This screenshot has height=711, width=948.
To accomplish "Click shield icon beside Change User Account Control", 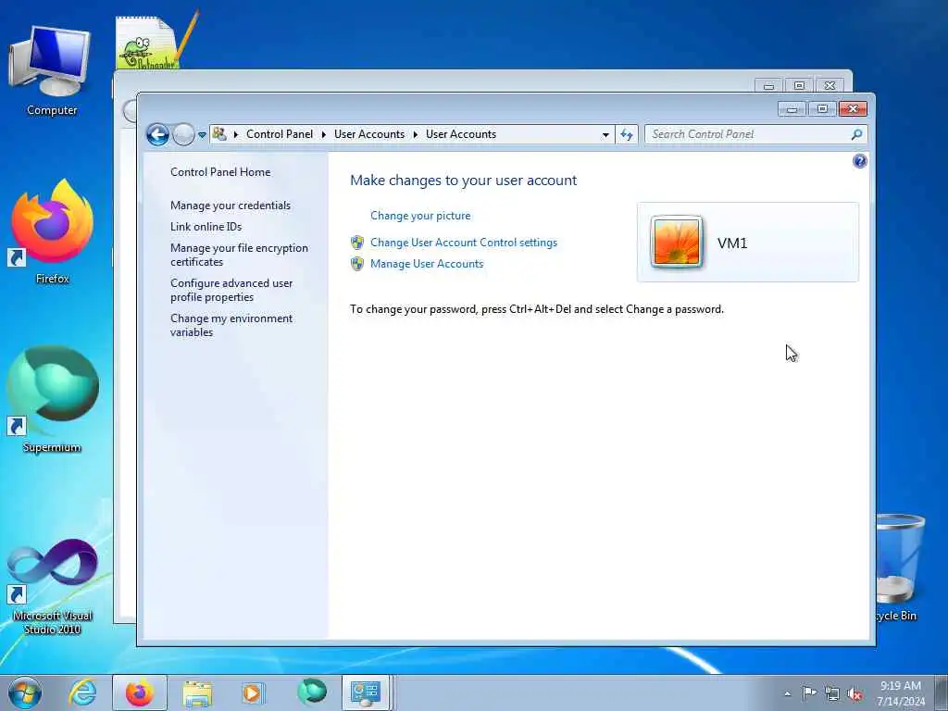I will point(357,243).
